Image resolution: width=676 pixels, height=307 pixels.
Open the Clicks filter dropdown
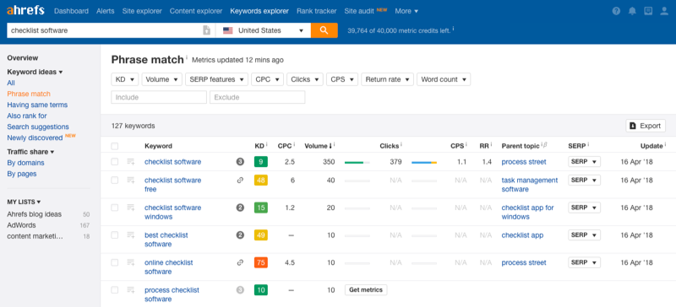(x=305, y=79)
